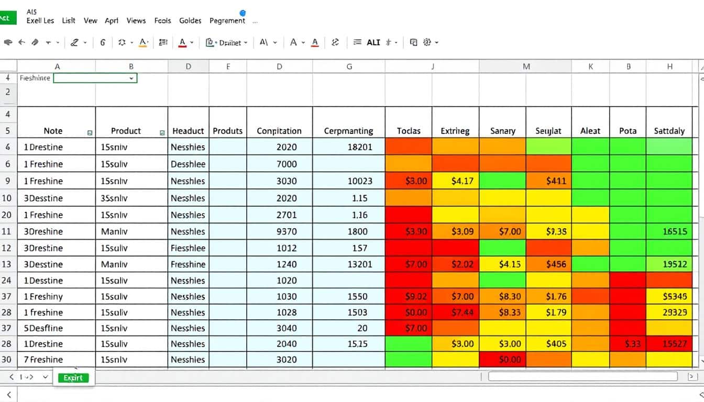The height and width of the screenshot is (402, 704).
Task: Click the yellow cell showing $4.17
Action: coord(455,181)
